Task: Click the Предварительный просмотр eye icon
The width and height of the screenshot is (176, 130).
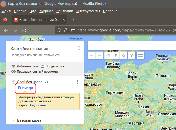Action: click(x=13, y=71)
